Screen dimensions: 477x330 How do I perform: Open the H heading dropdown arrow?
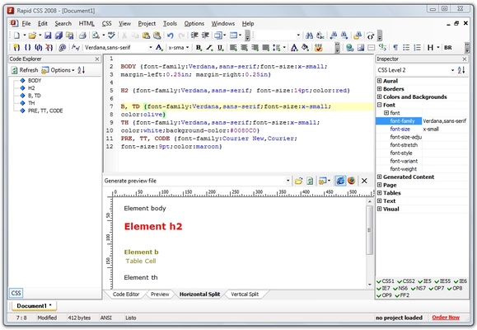[x=438, y=48]
